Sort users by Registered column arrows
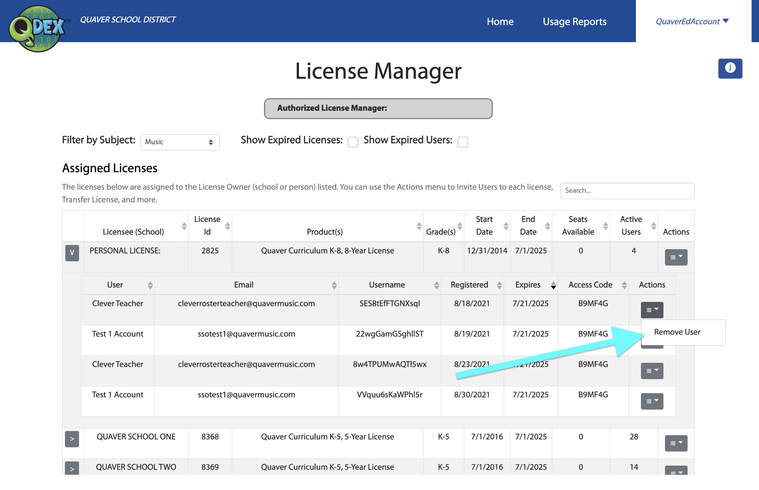Image resolution: width=759 pixels, height=490 pixels. pyautogui.click(x=499, y=285)
